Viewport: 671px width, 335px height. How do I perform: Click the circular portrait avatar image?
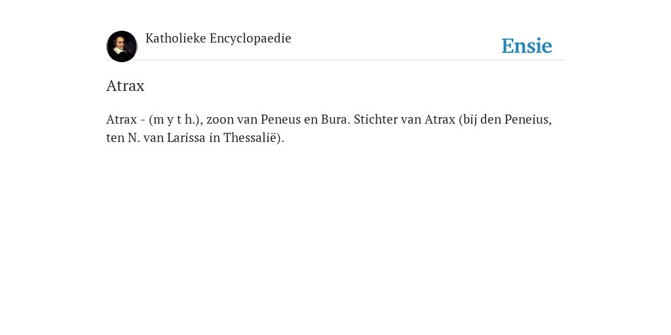(122, 46)
